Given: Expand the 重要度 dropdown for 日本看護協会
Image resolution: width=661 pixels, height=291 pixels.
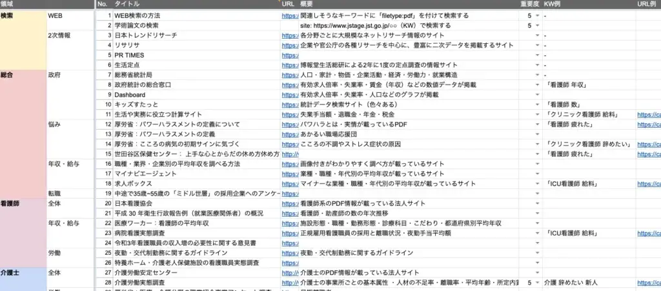Looking at the screenshot, I should [537, 203].
